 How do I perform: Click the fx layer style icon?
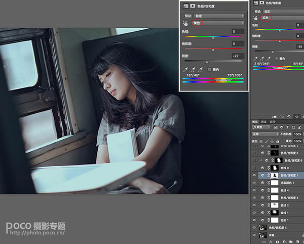[271, 242]
